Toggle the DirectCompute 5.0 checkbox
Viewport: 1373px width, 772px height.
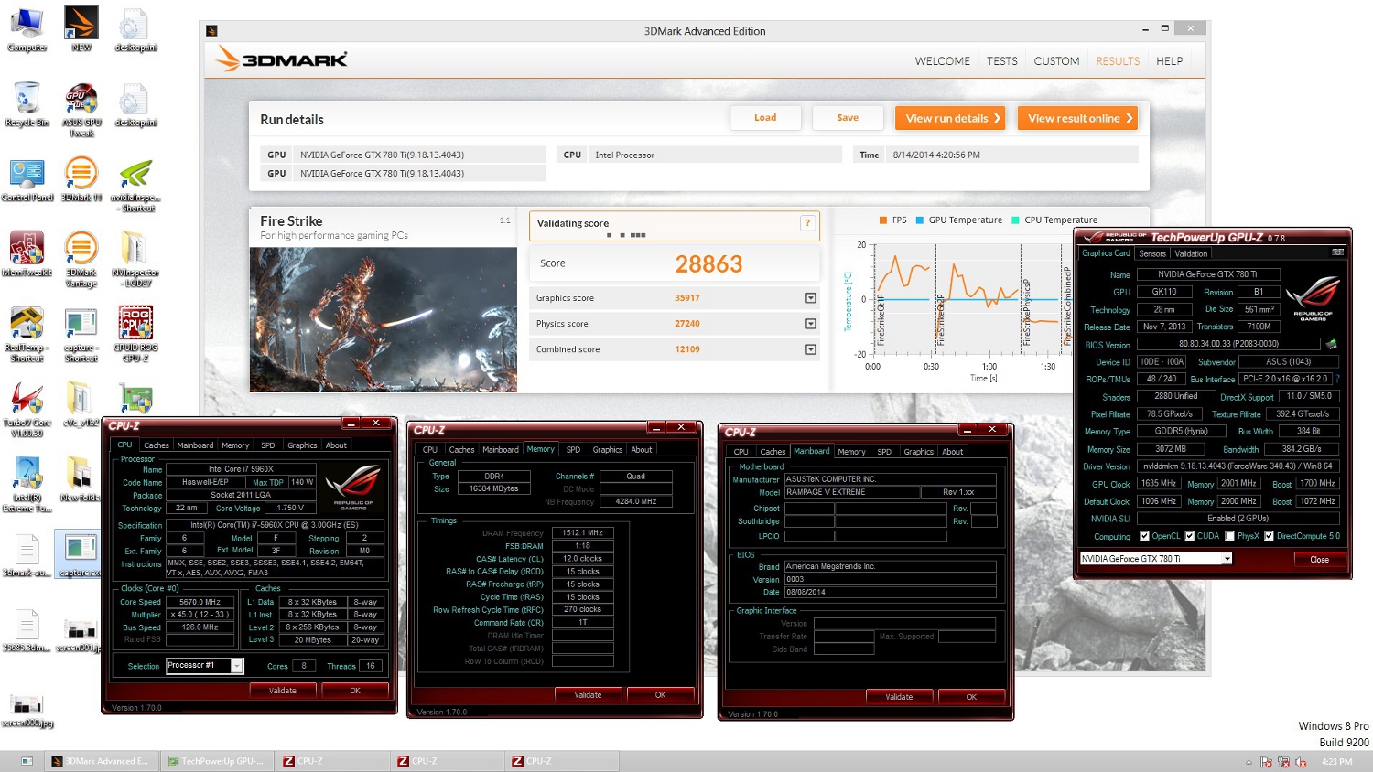(x=1269, y=536)
